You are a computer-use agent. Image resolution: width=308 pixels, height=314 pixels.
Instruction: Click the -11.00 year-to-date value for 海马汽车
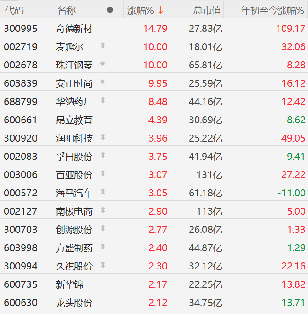pos(292,193)
